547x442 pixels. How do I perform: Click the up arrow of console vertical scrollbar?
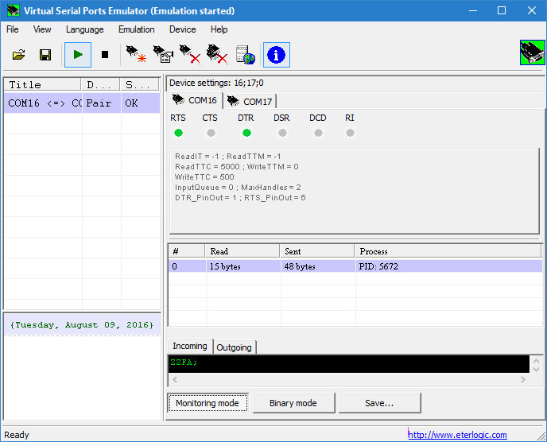pos(536,360)
